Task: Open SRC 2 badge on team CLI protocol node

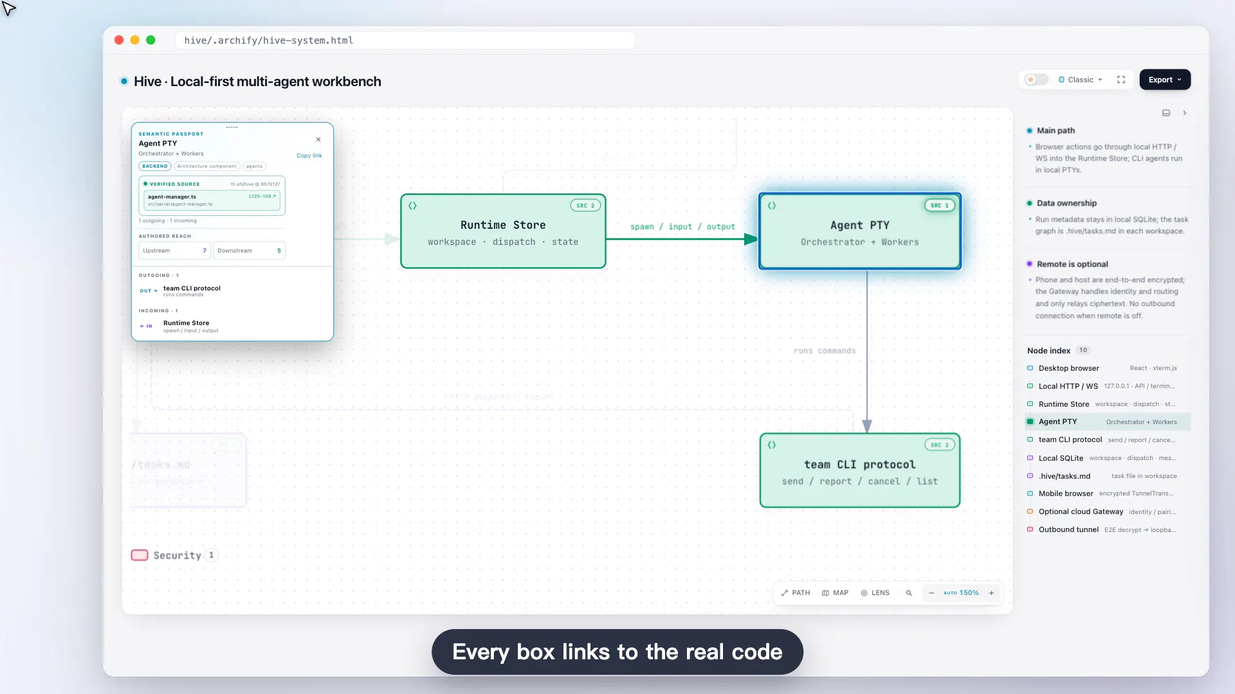Action: [x=940, y=445]
